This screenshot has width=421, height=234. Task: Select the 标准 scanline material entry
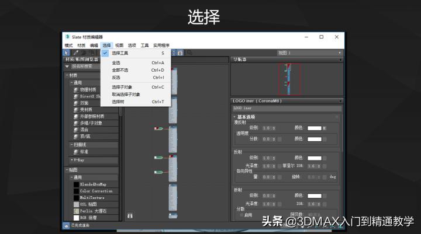click(84, 152)
